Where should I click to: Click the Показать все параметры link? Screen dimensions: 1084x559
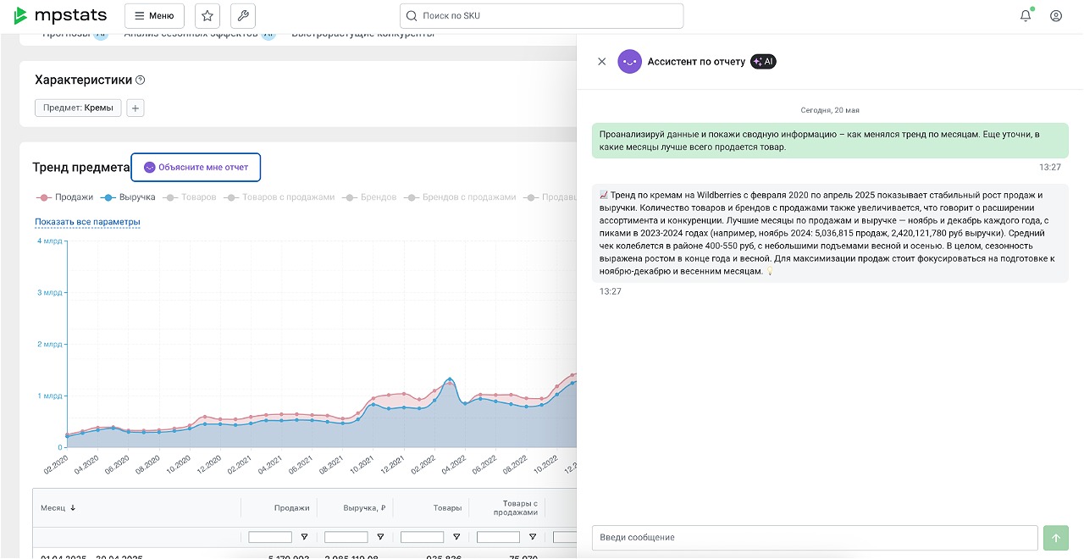[x=87, y=222]
